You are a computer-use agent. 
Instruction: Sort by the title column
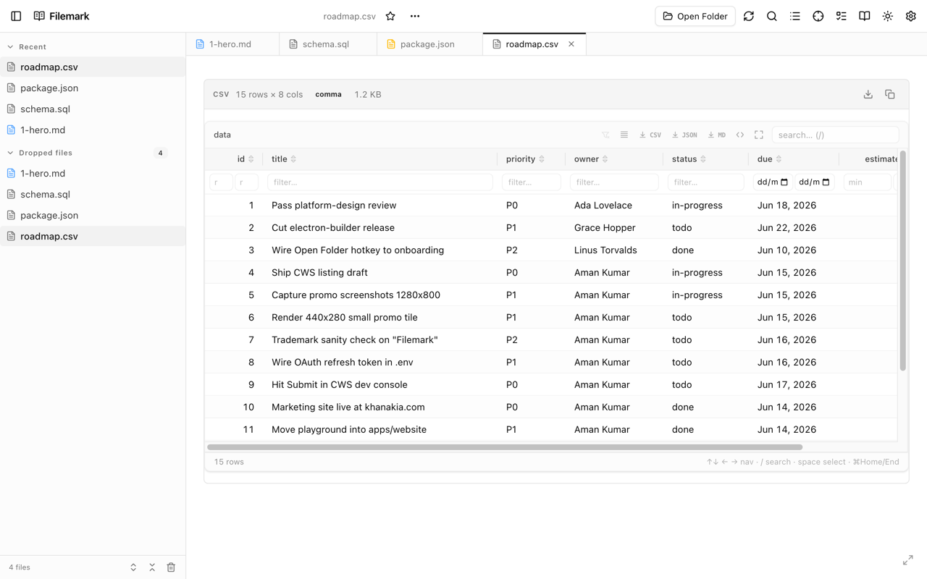[284, 159]
